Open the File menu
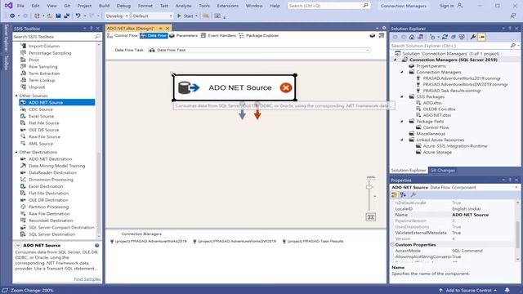The height and width of the screenshot is (294, 523). tap(20, 6)
